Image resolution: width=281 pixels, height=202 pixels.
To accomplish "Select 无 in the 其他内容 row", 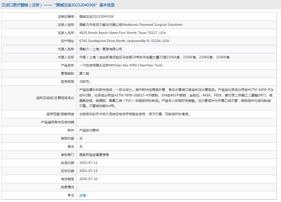I will tap(81, 138).
